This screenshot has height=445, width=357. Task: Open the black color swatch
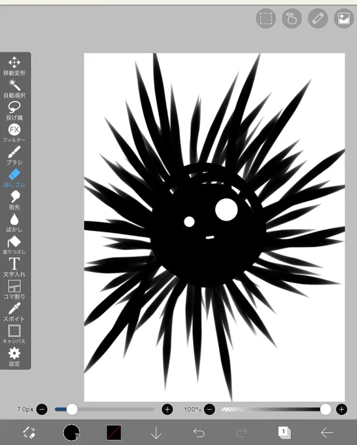click(x=114, y=433)
